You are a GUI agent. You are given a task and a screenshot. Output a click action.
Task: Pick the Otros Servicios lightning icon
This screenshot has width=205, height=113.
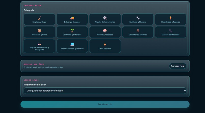coord(105,45)
